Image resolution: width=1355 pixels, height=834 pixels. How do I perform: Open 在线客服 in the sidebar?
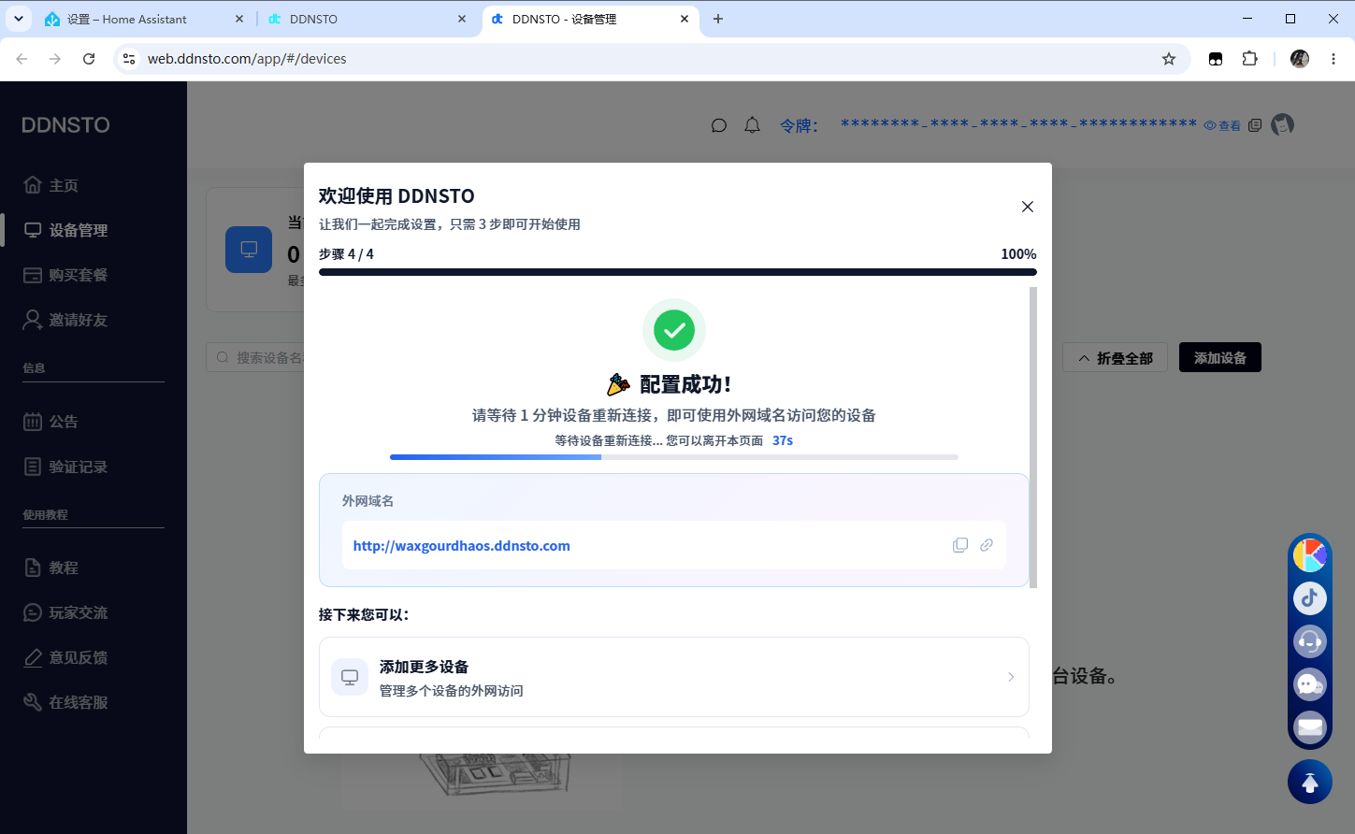tap(65, 702)
